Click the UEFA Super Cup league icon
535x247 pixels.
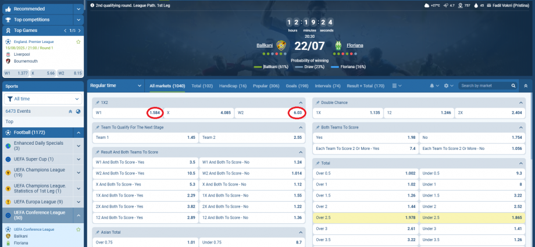tap(8, 159)
